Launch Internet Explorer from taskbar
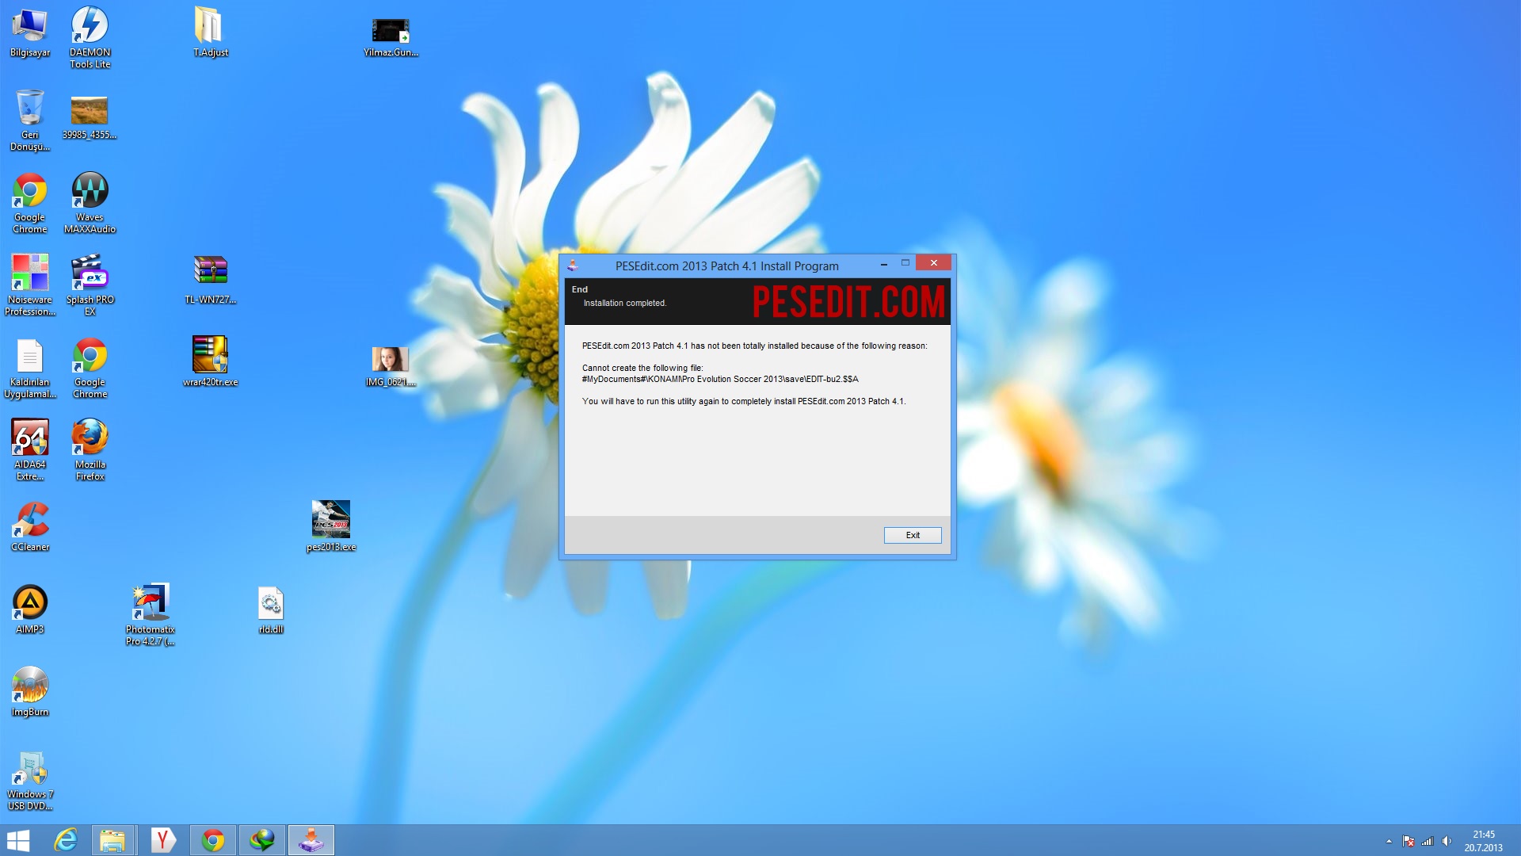 (66, 840)
